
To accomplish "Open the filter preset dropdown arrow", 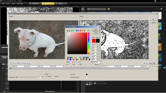I will tap(91, 83).
